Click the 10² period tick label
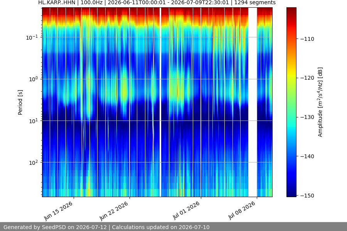This screenshot has height=231, width=347. point(33,162)
